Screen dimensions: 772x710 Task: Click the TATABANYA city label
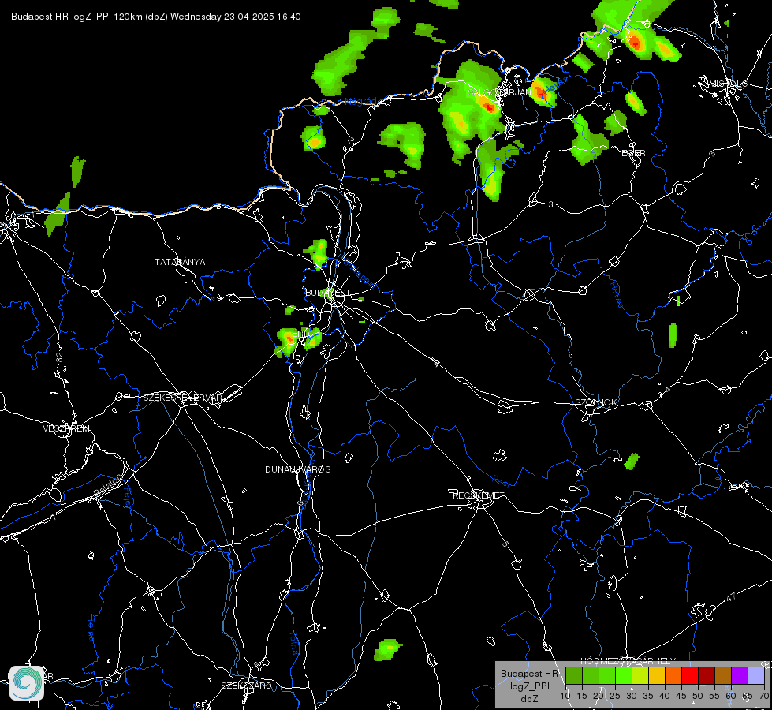click(x=180, y=262)
